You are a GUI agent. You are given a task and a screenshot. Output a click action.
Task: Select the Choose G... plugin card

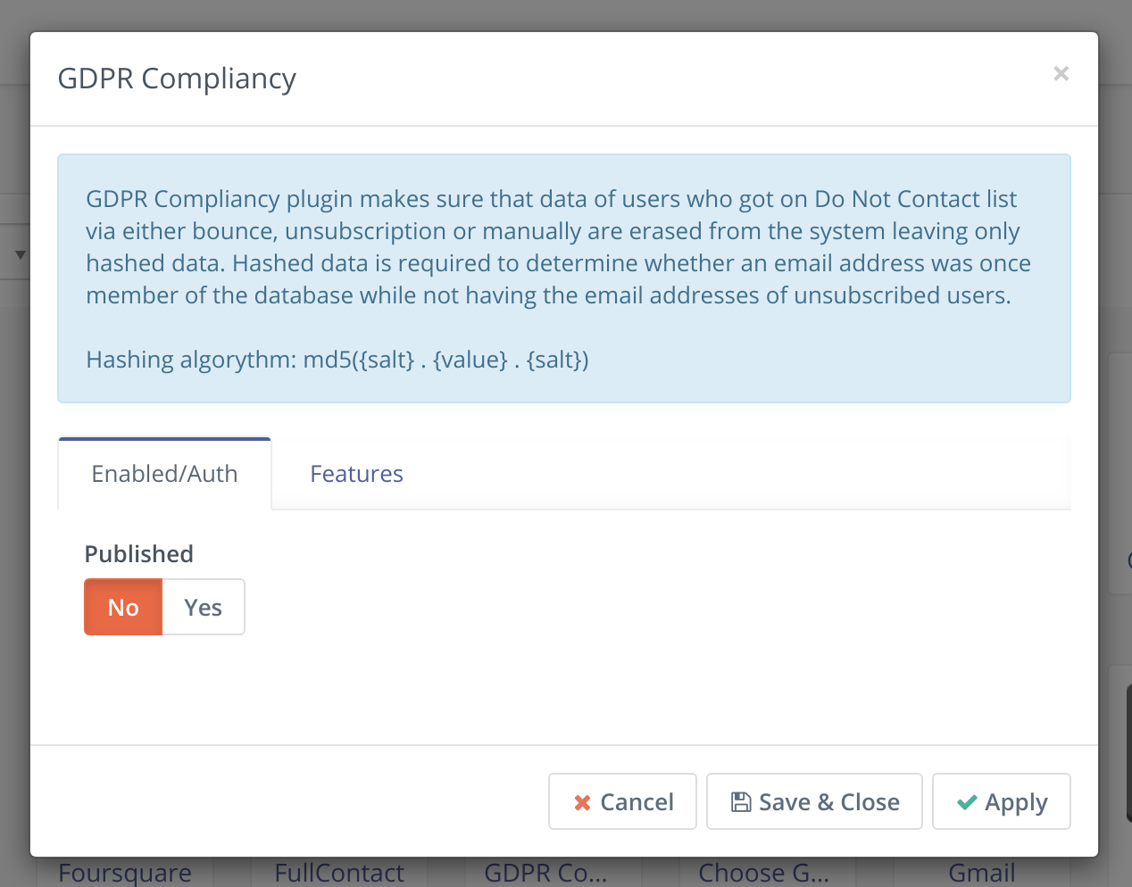763,872
